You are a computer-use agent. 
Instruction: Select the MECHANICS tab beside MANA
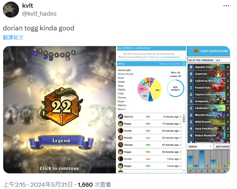(222, 146)
